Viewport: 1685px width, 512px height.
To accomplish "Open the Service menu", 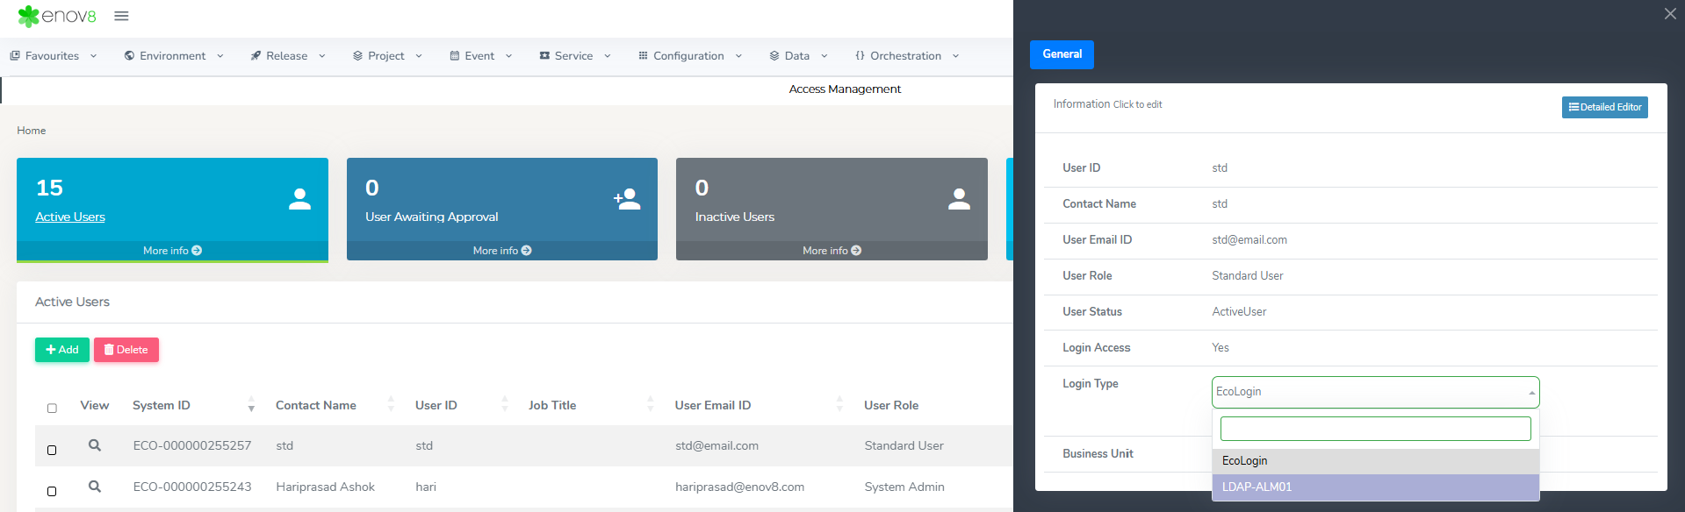I will click(575, 56).
